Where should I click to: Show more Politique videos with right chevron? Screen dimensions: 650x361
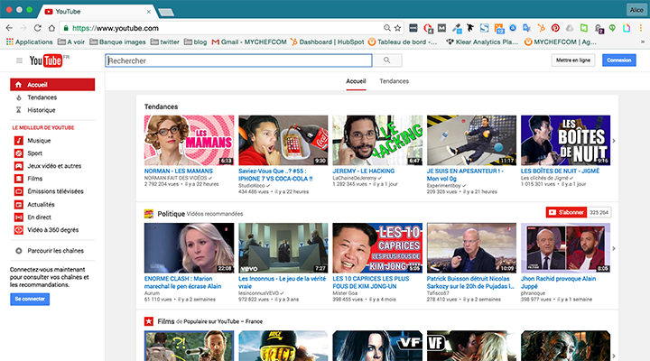point(614,249)
